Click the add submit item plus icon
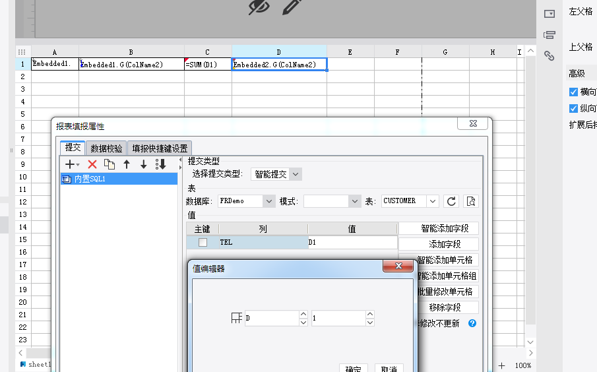597x372 pixels. 70,164
